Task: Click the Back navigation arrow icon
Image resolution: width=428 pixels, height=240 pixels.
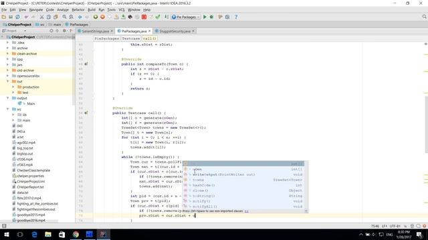Action: (80, 17)
